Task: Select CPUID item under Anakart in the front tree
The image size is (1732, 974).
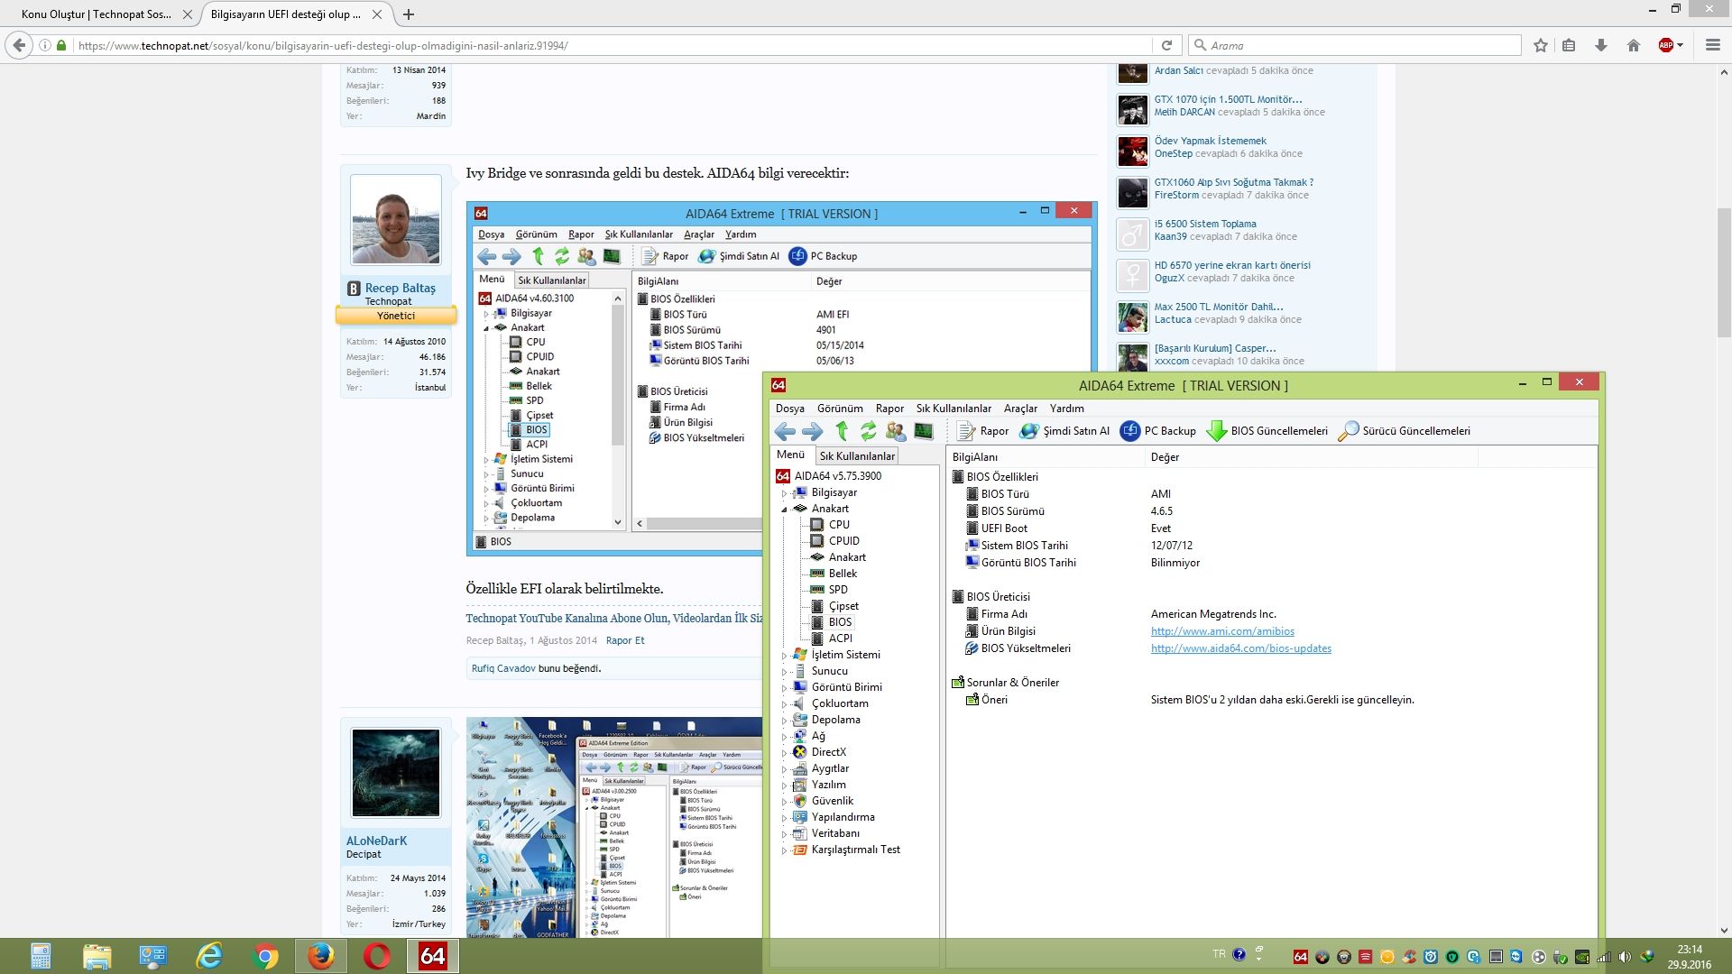Action: pos(843,541)
